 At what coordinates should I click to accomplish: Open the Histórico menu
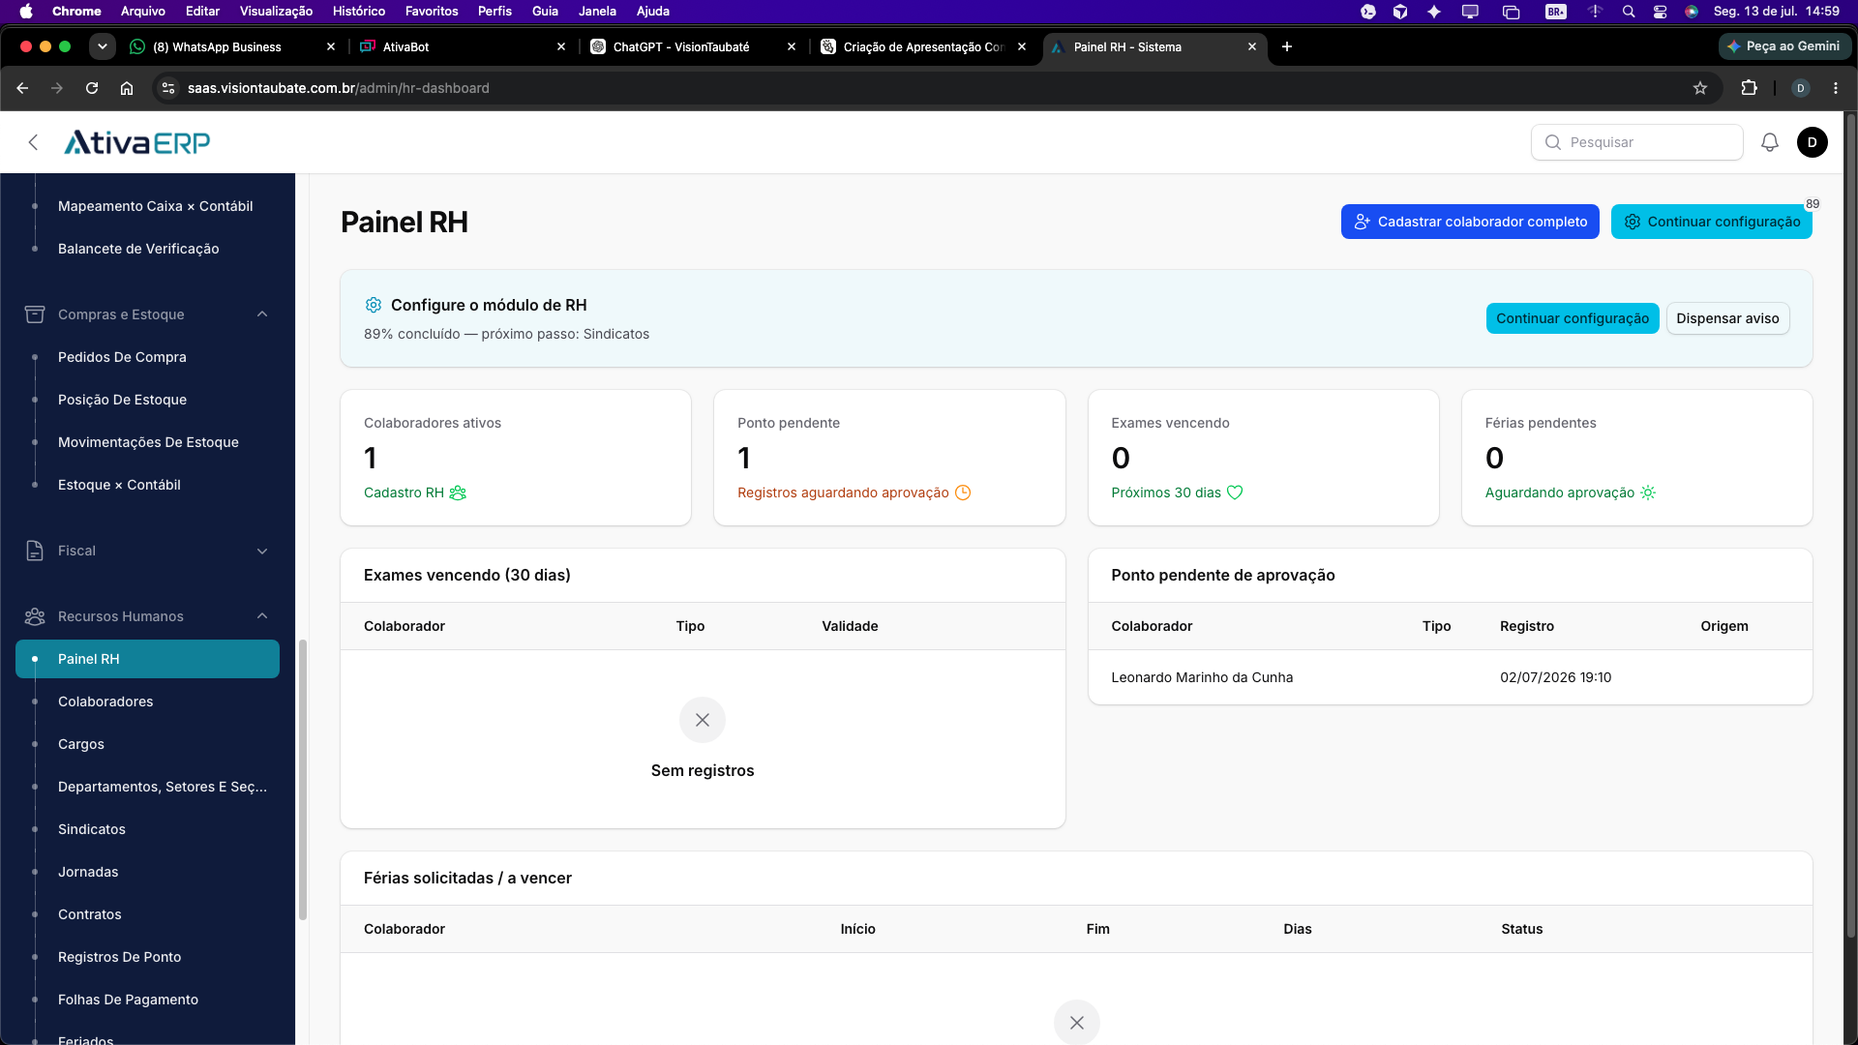pos(359,12)
